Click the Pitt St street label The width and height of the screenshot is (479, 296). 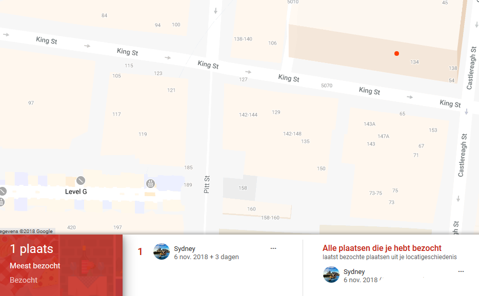[x=207, y=184]
